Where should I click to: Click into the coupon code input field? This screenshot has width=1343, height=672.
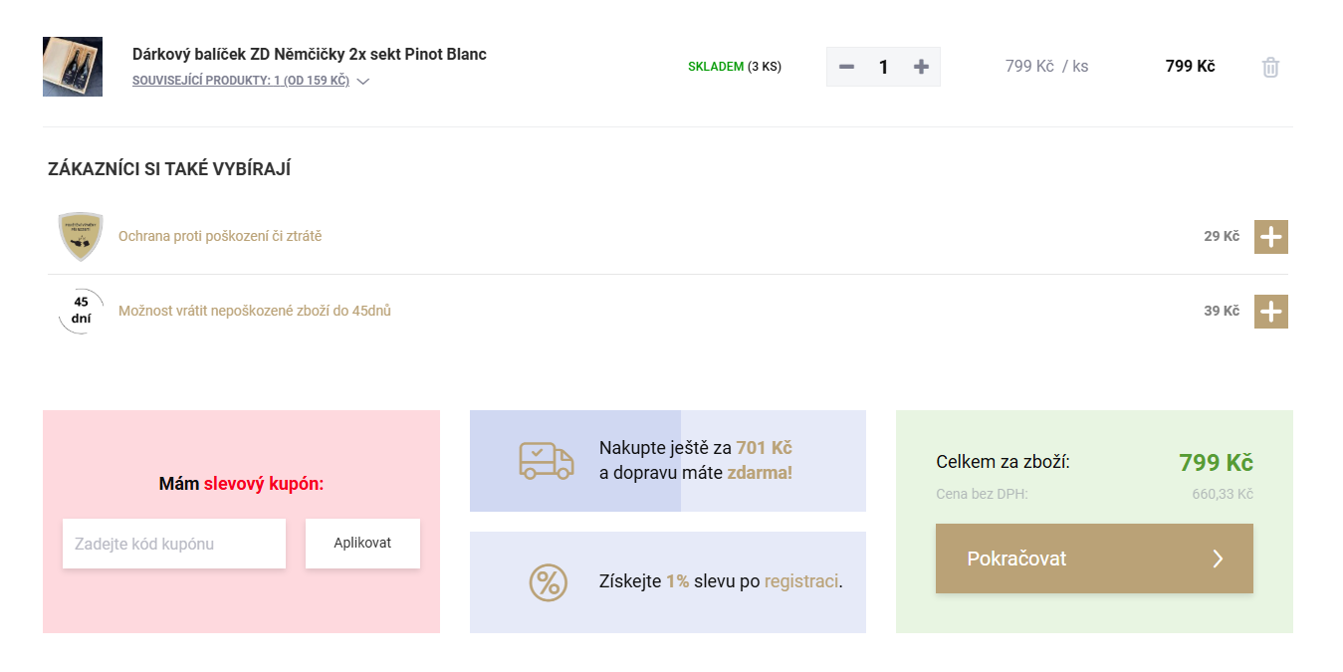(174, 544)
